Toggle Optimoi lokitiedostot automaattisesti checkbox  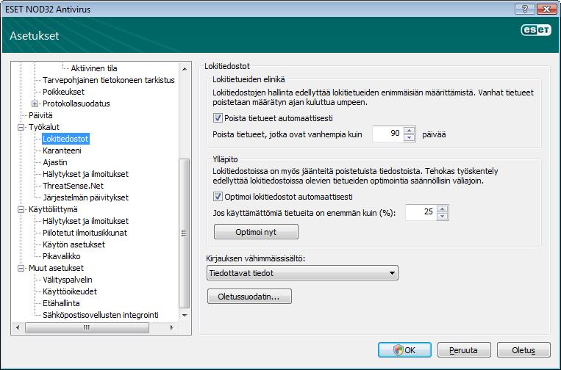(x=218, y=197)
